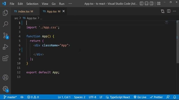Toggle bottom panel layout icon
Image resolution: width=179 pixels, height=100 pixels.
pos(147,4)
